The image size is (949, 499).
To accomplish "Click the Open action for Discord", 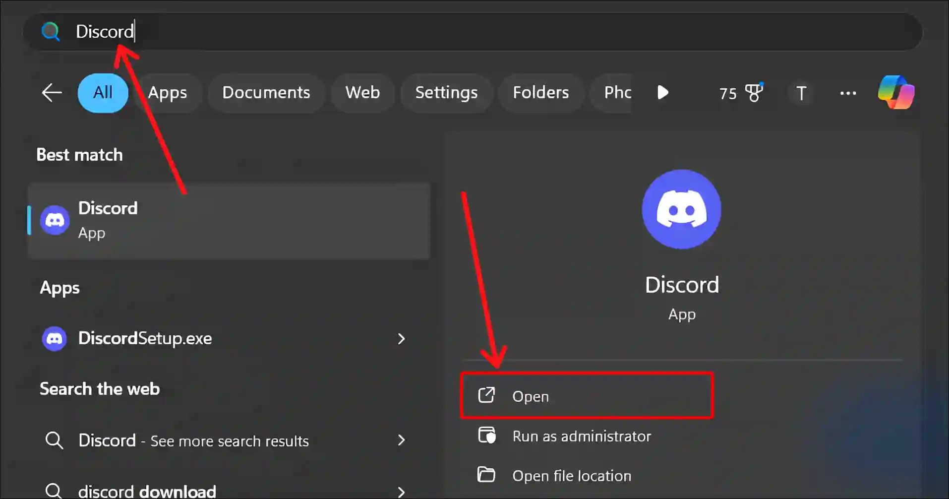I will (587, 396).
